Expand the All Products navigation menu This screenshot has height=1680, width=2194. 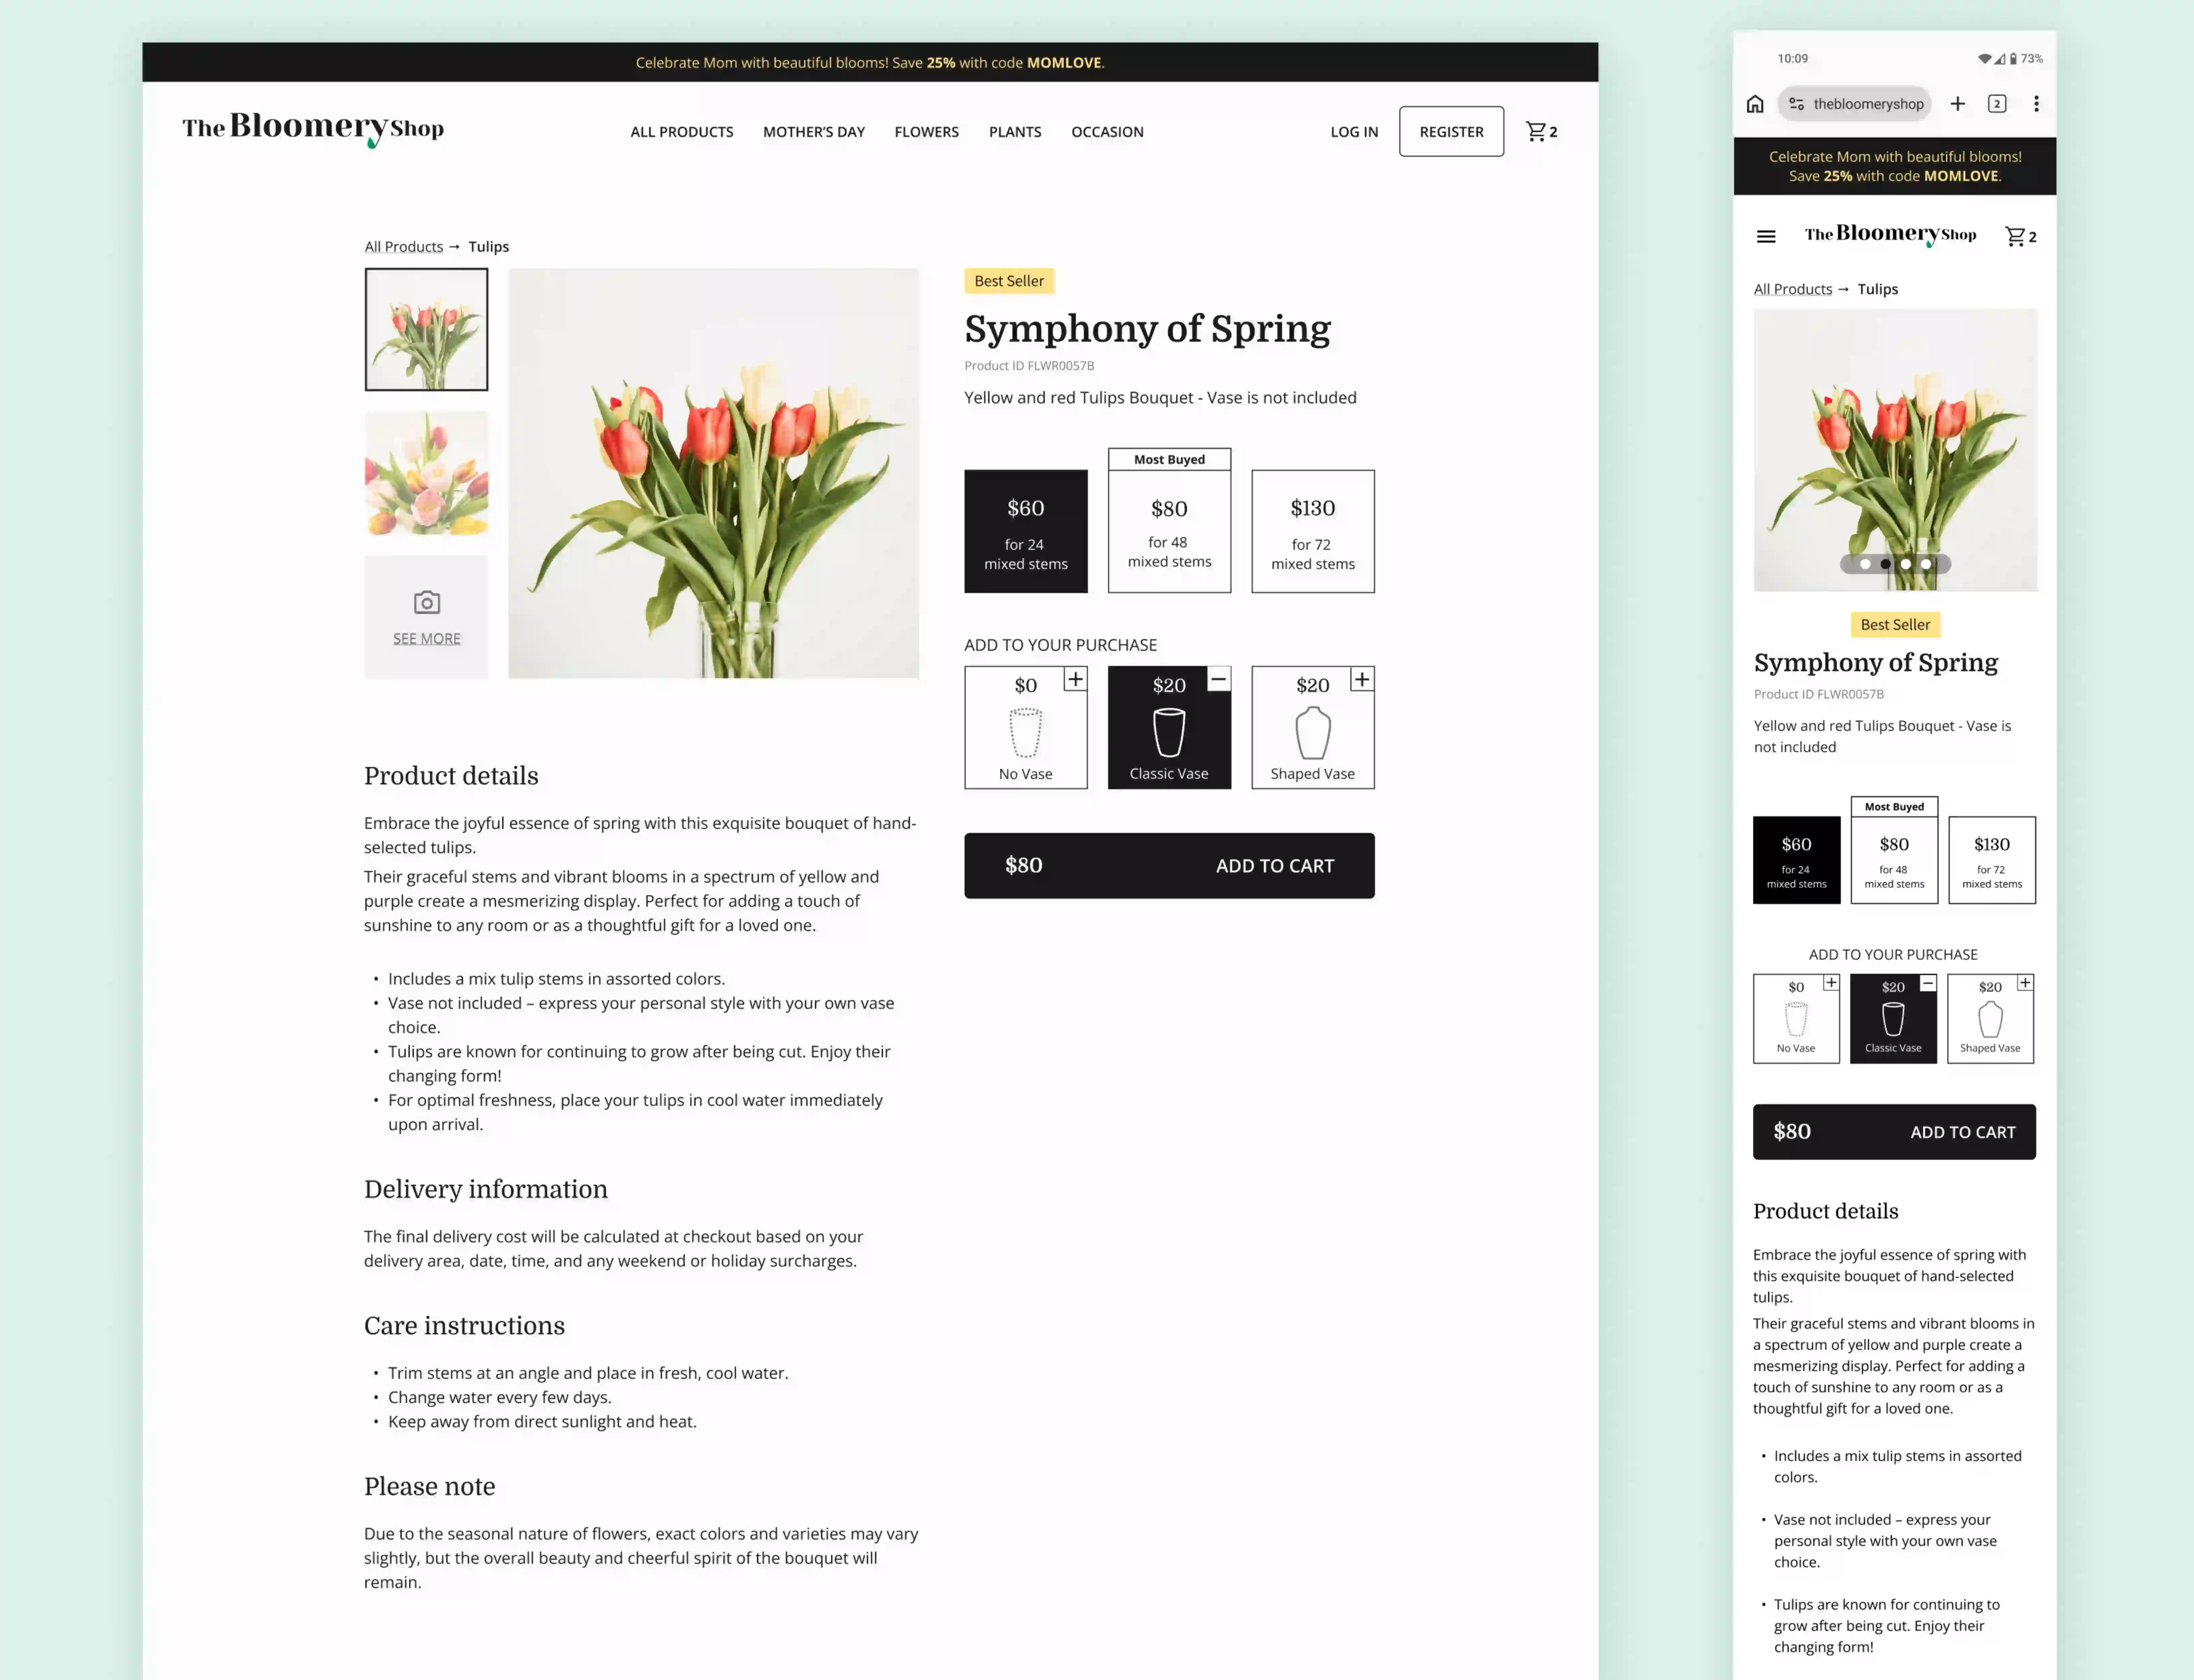(x=681, y=131)
